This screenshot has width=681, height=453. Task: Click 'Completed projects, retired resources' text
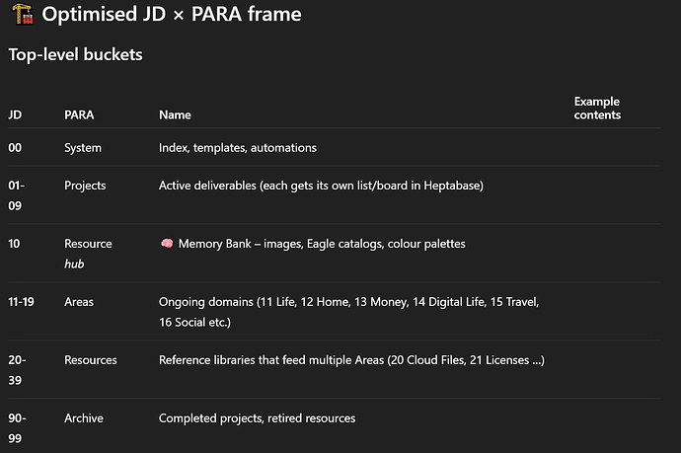click(x=258, y=418)
